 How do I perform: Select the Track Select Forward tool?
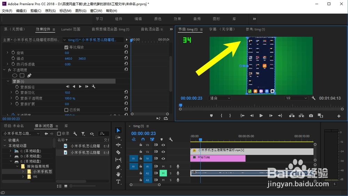coord(118,138)
